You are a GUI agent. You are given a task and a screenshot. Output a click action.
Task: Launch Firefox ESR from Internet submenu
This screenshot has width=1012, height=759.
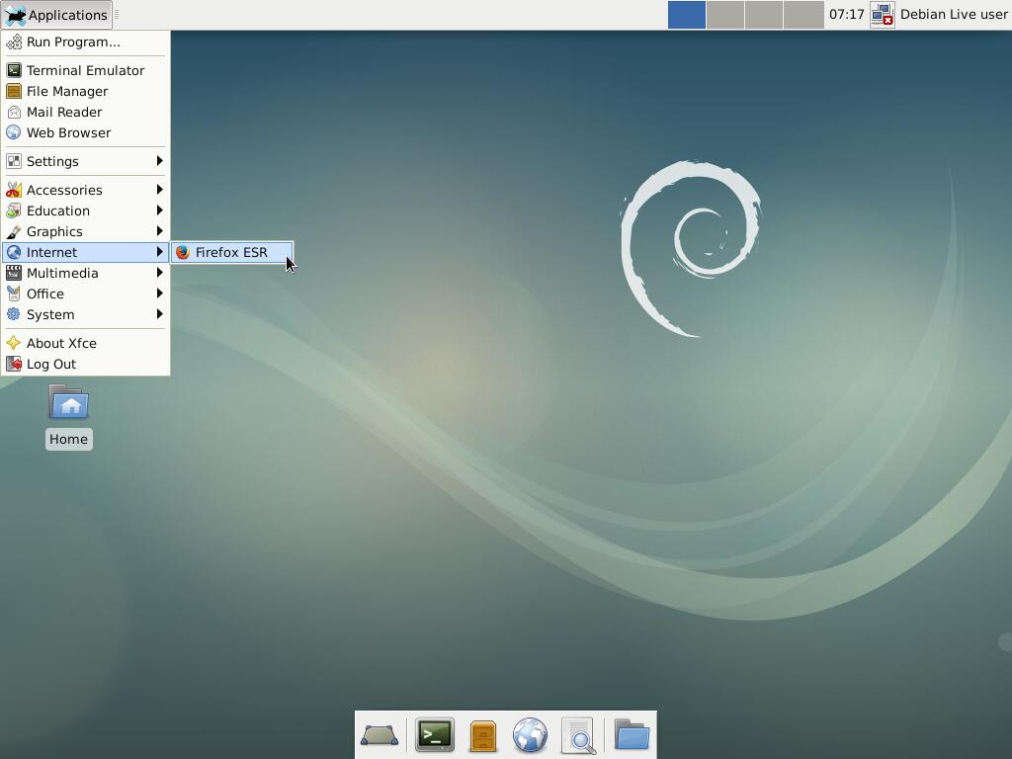[231, 252]
